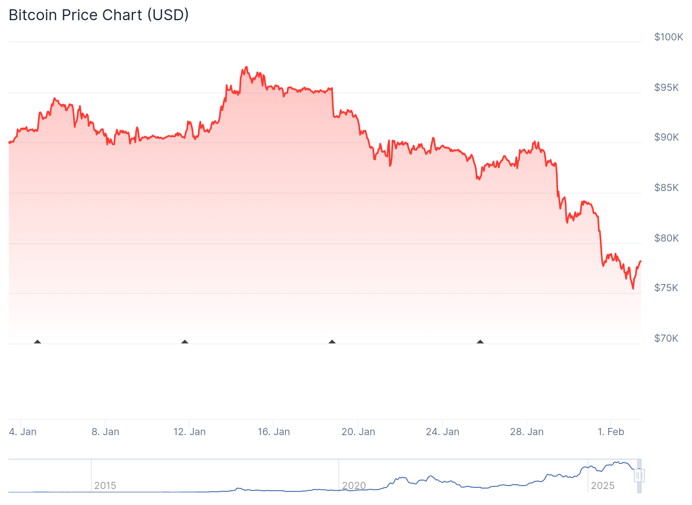The image size is (692, 505).
Task: Click the 8. Jan date label
Action: point(105,432)
